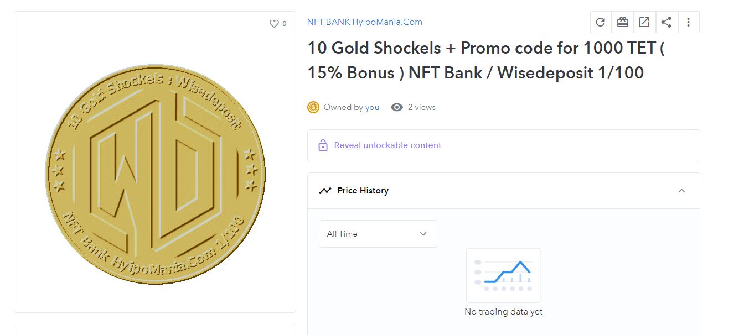Image resolution: width=739 pixels, height=335 pixels.
Task: Click the gold Wisedeposit coin image
Action: [155, 174]
